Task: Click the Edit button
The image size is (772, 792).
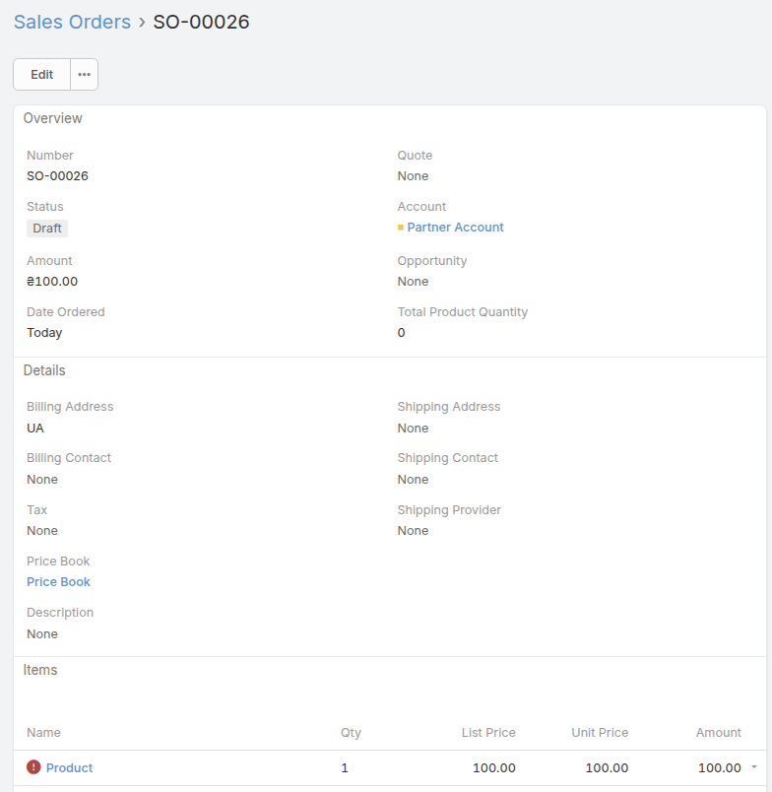Action: tap(41, 75)
